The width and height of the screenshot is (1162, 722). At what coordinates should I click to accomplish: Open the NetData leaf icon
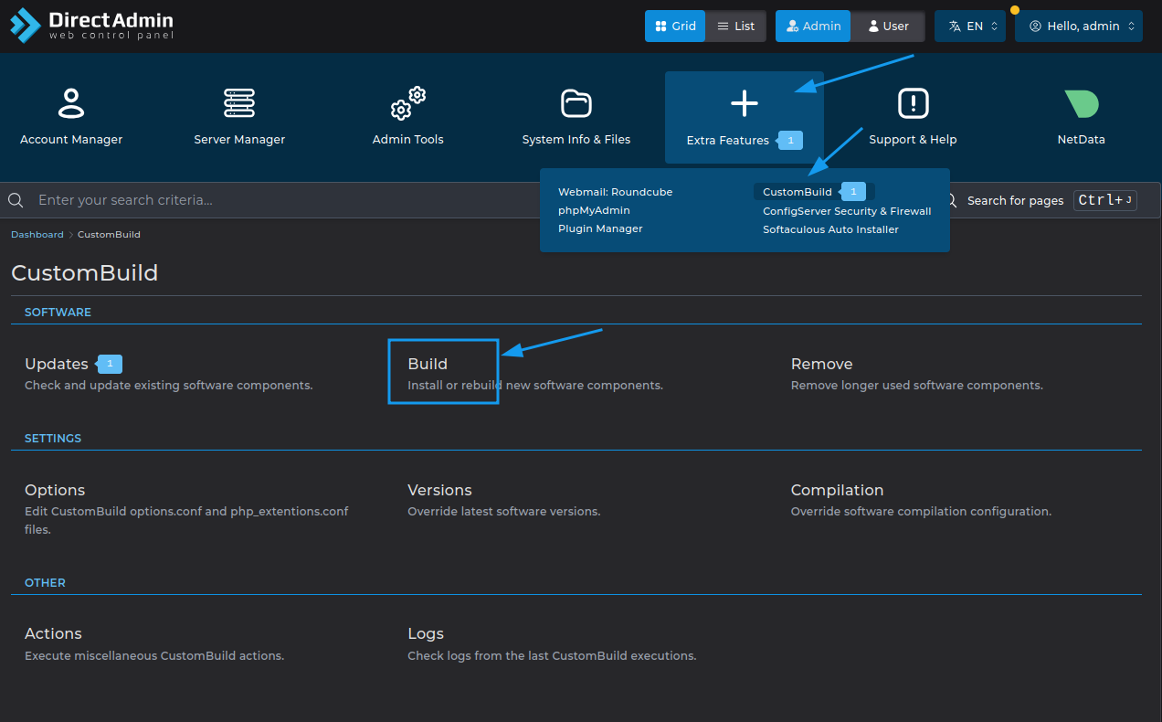coord(1082,103)
